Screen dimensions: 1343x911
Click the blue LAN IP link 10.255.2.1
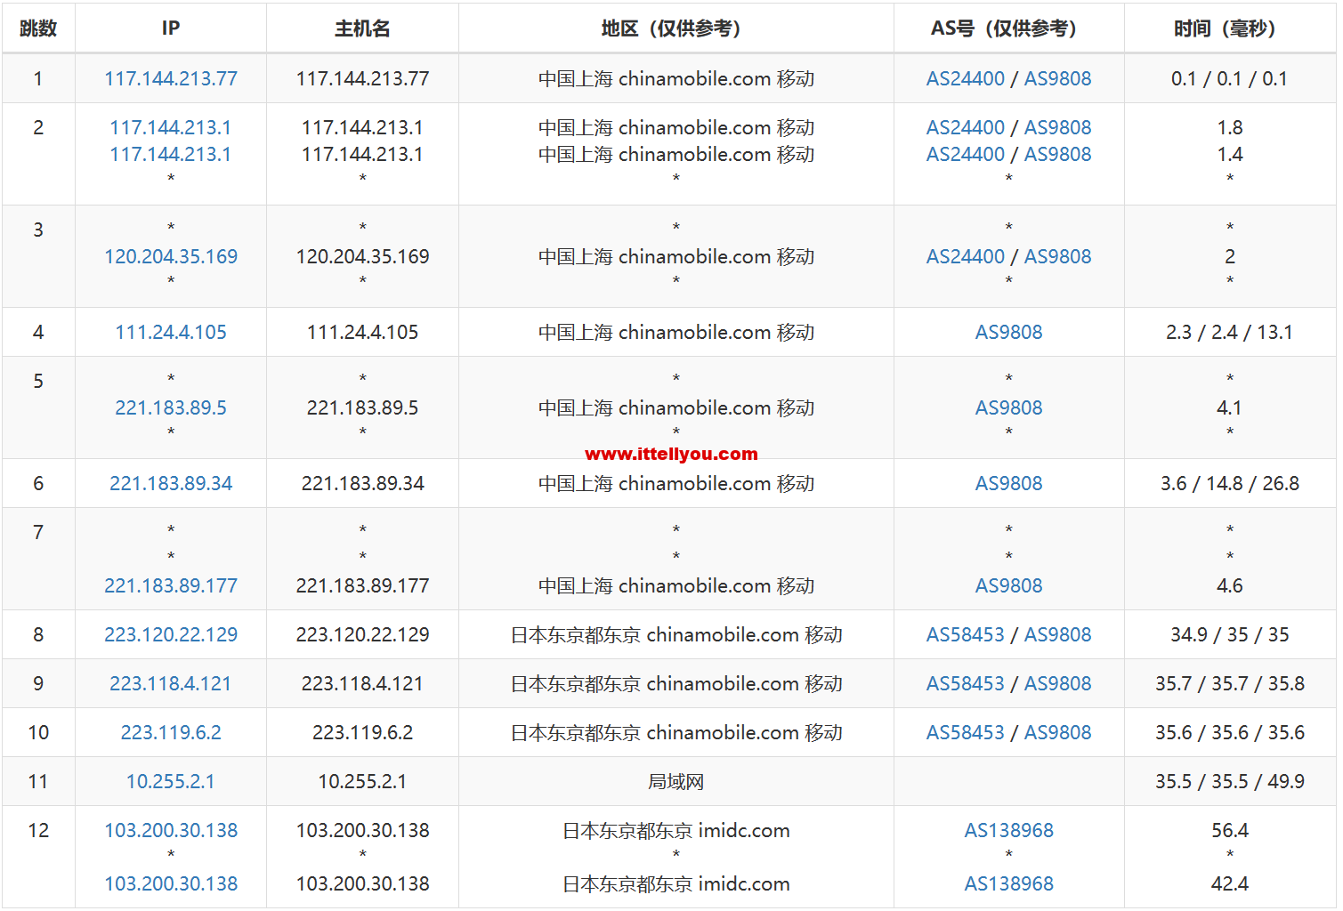pos(171,781)
